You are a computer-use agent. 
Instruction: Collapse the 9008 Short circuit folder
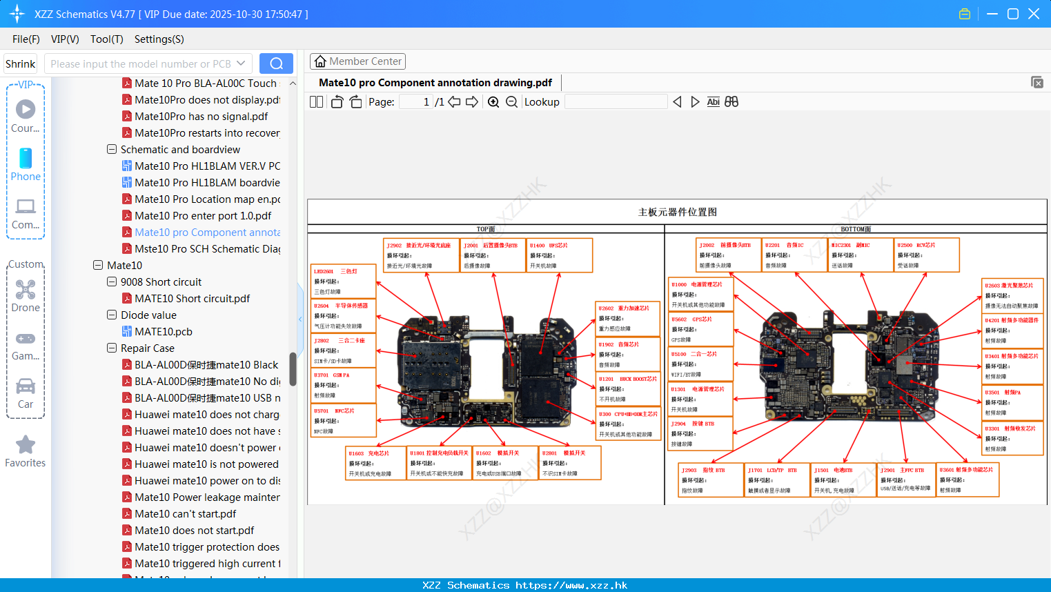112,282
